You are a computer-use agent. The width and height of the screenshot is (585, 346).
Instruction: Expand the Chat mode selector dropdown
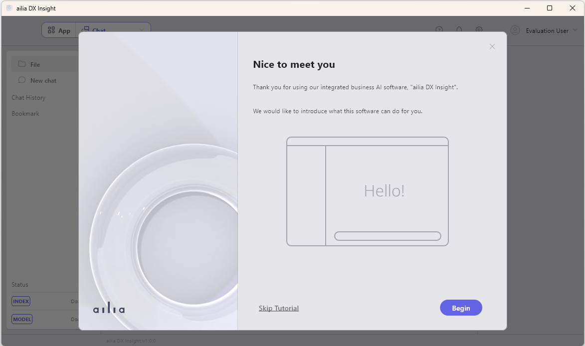pyautogui.click(x=142, y=30)
